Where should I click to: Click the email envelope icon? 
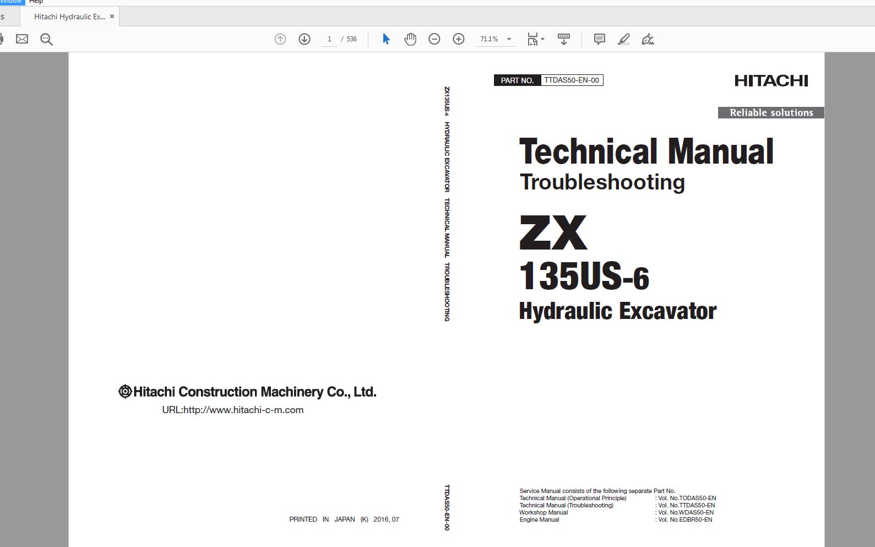(x=22, y=39)
